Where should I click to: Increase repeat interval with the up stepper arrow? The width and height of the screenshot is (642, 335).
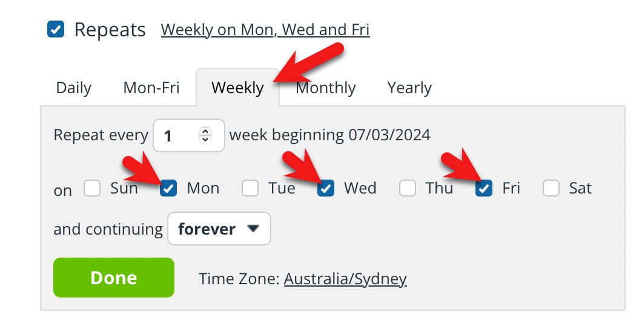pos(205,131)
